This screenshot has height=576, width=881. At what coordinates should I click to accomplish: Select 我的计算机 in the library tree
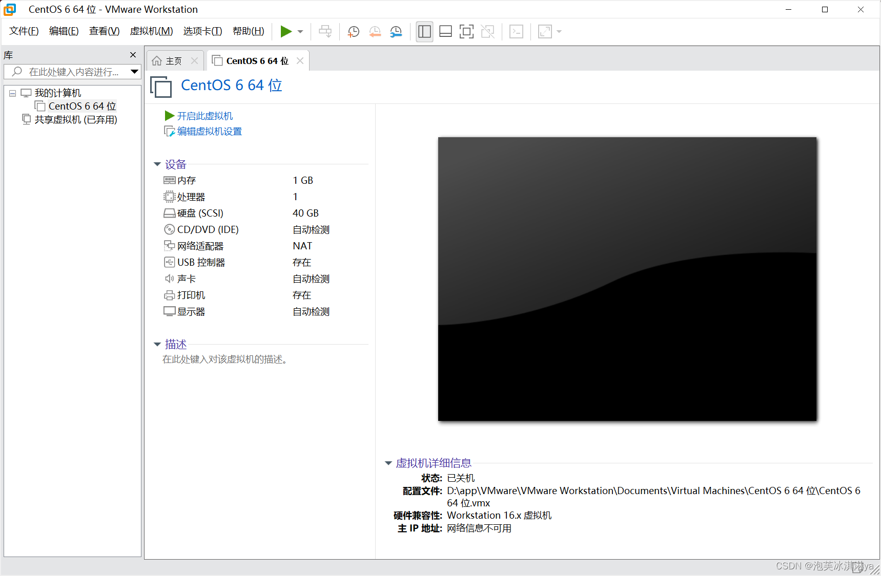[58, 93]
